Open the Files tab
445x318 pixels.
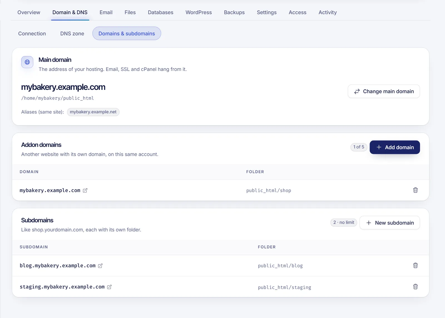tap(130, 12)
